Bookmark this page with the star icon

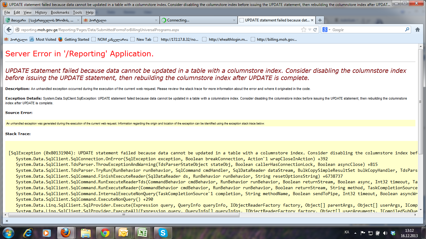[x=303, y=30]
